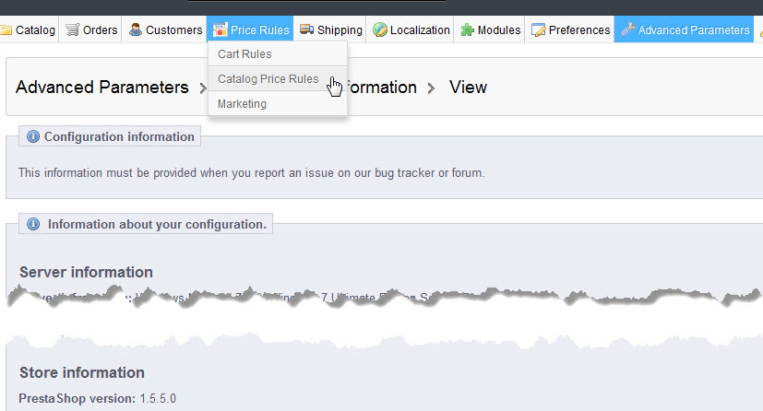Open the Customers menu tab

(165, 29)
